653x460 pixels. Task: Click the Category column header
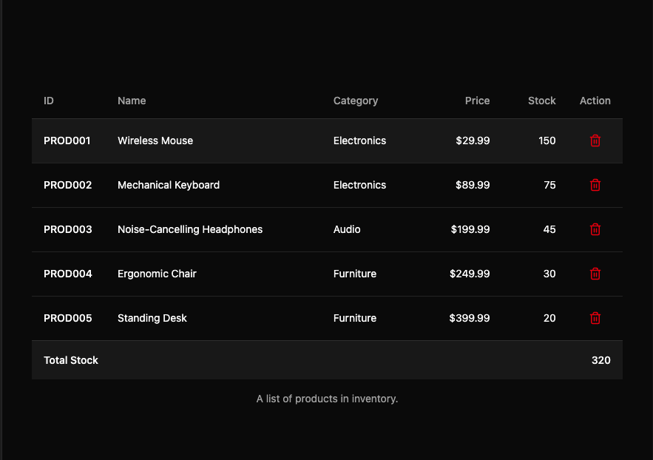pyautogui.click(x=356, y=101)
